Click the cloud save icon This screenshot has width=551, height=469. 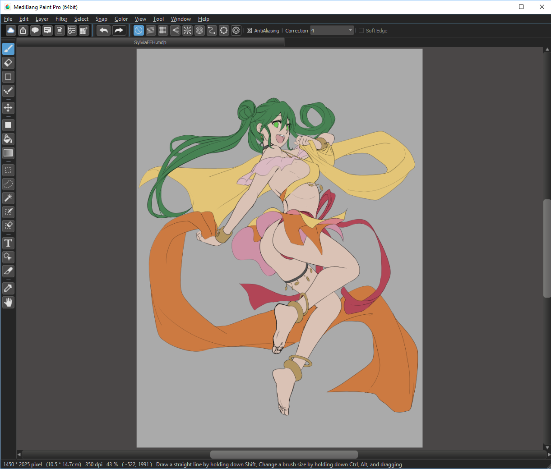pyautogui.click(x=11, y=30)
